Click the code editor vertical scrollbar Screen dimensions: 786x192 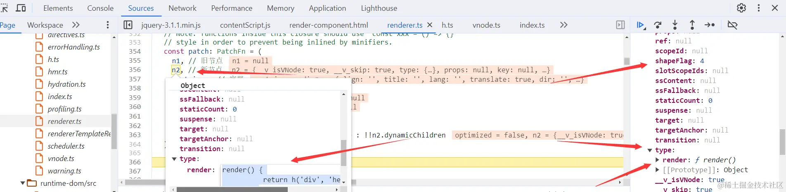(x=627, y=61)
